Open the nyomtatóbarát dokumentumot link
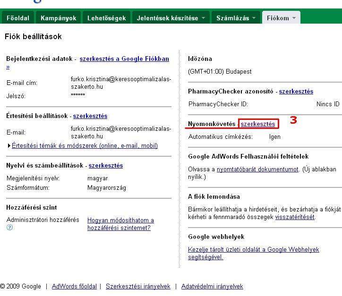Screen dimensions: 342x296 (x=257, y=169)
